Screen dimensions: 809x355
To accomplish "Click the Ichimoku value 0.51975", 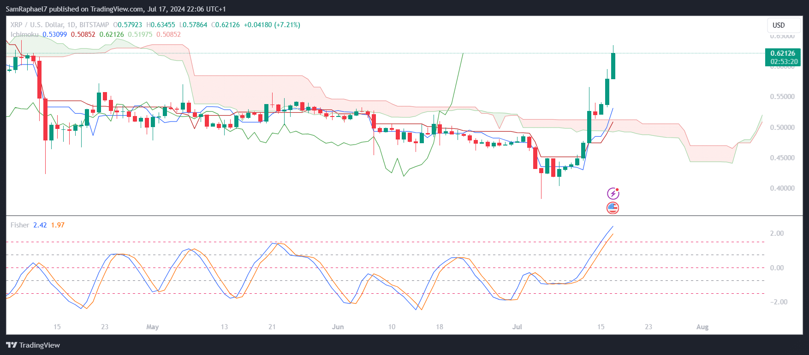I will tap(140, 35).
